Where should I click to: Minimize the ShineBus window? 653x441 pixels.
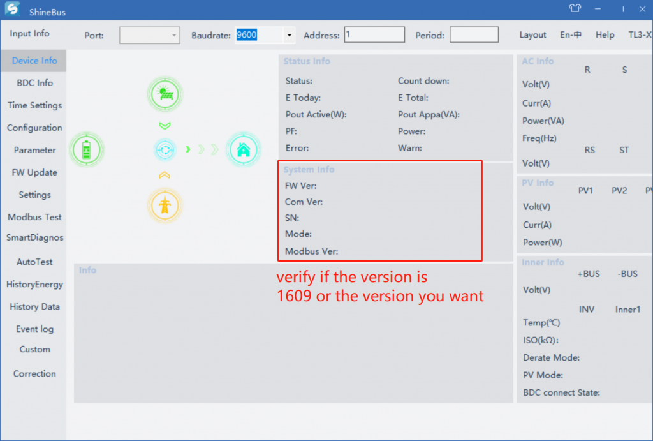click(x=598, y=9)
